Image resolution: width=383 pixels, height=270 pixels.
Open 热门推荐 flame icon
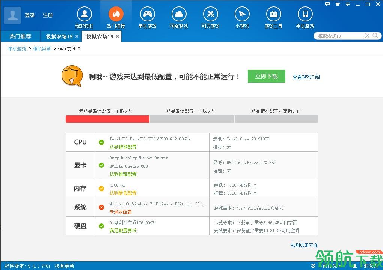pos(116,14)
